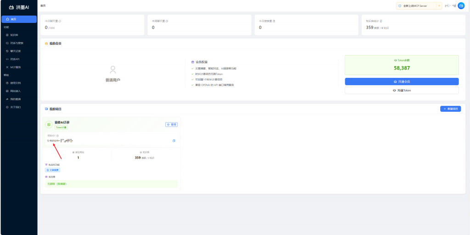
Task: Select 对话API in the sidebar
Action: pos(15,59)
